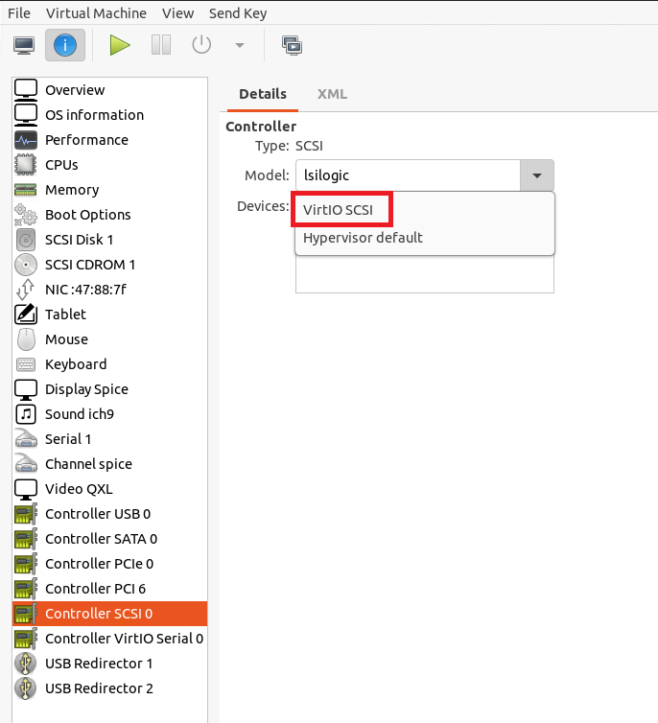The height and width of the screenshot is (723, 658).
Task: Expand the shutdown options arrow
Action: click(x=239, y=45)
